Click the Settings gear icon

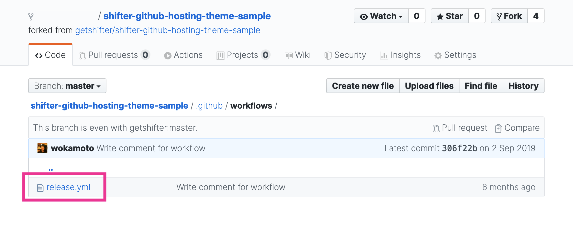pos(438,56)
